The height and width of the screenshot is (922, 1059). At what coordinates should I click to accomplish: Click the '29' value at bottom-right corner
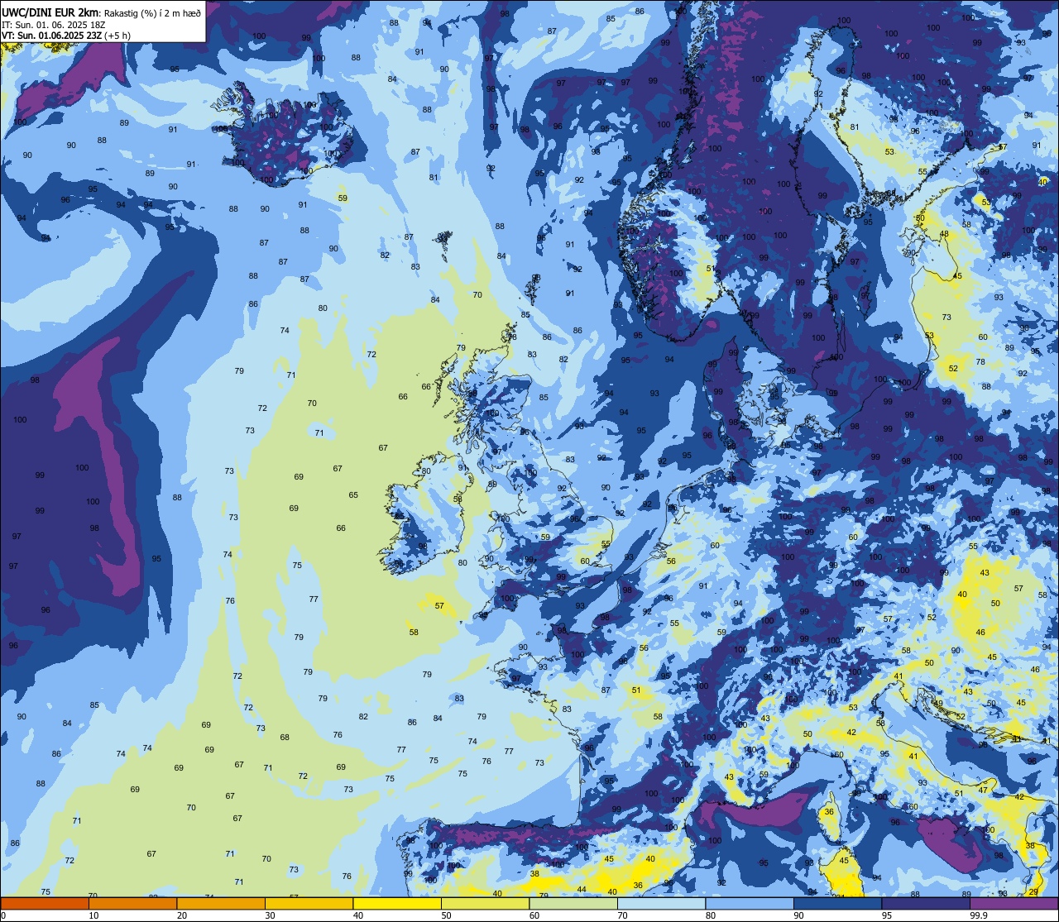tap(1033, 891)
